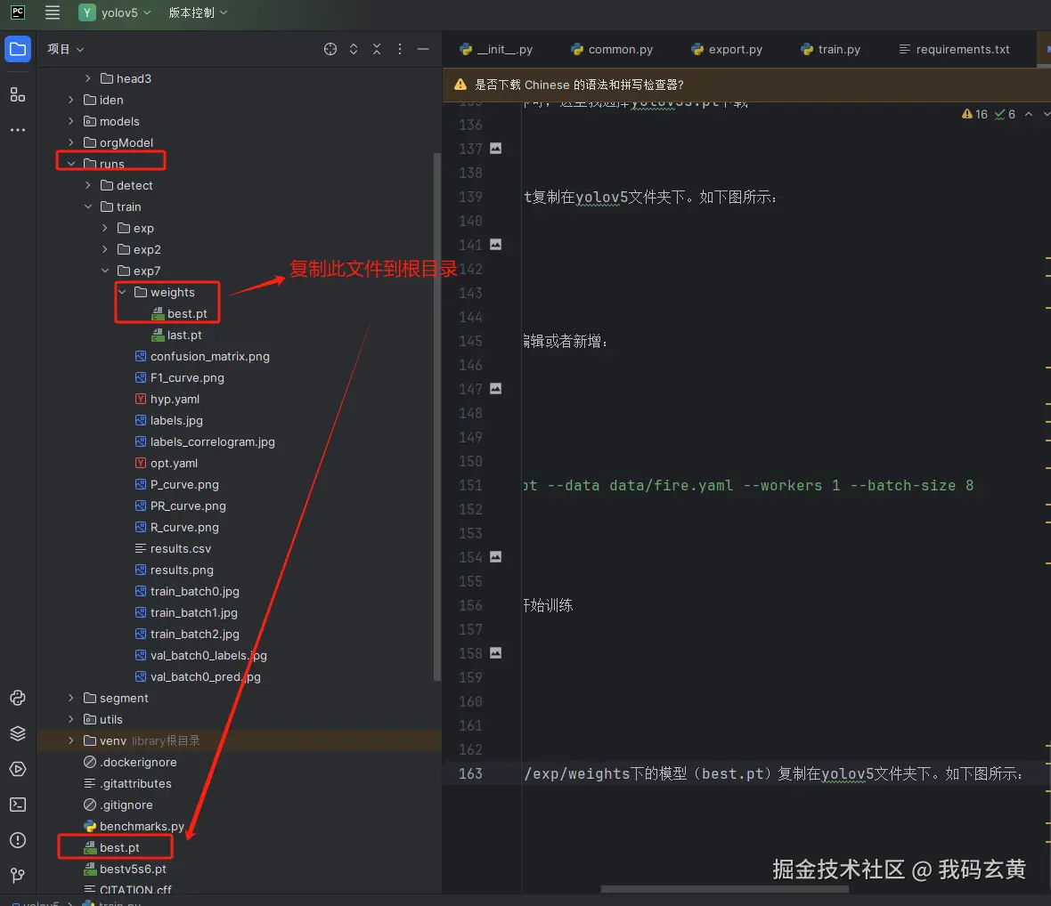Open the main hamburger menu
The width and height of the screenshot is (1051, 906).
[53, 12]
